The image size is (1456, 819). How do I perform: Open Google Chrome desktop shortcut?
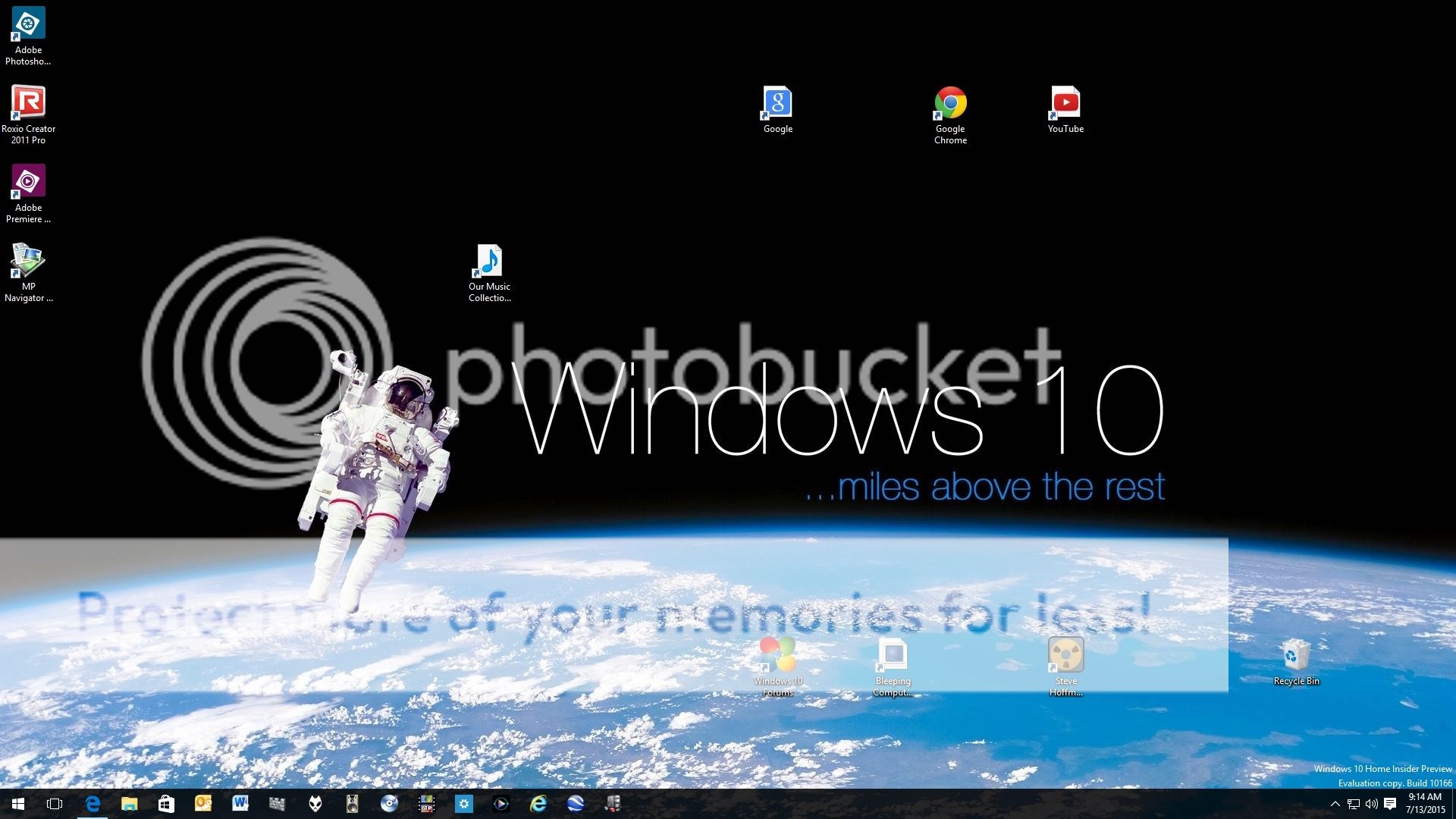point(950,102)
